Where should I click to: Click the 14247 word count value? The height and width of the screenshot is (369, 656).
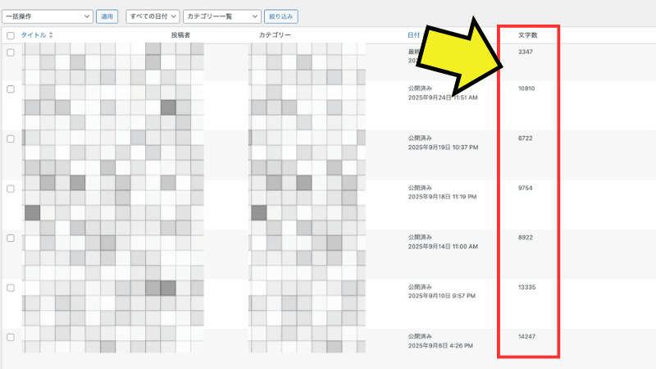[x=527, y=337]
